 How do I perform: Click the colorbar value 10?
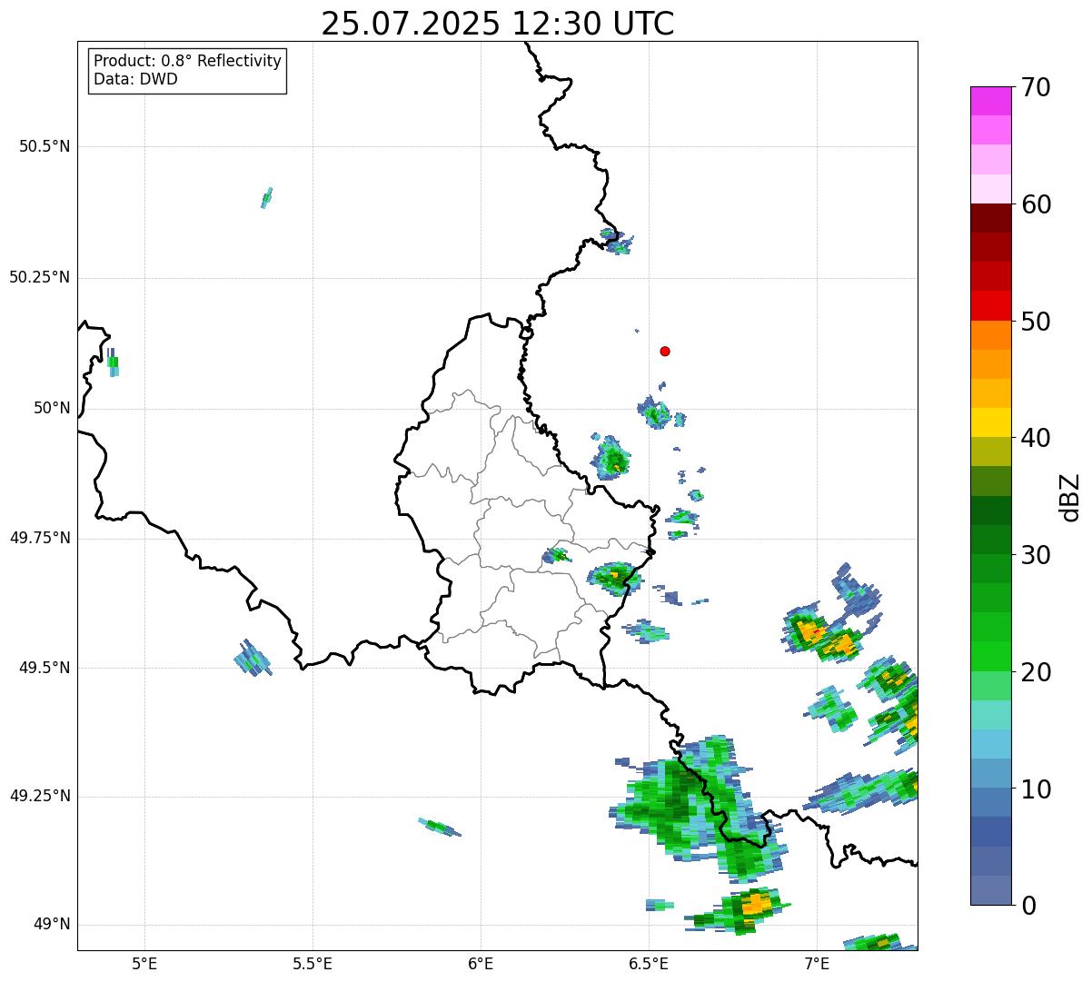pos(1036,789)
